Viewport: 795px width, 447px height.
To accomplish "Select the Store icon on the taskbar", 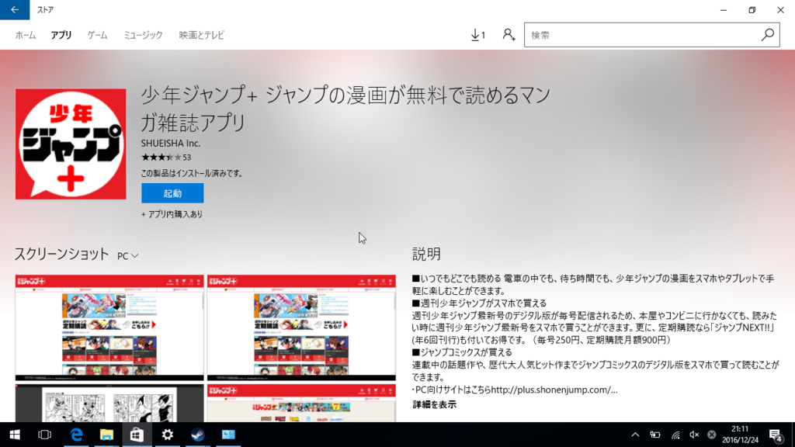I will pos(137,435).
